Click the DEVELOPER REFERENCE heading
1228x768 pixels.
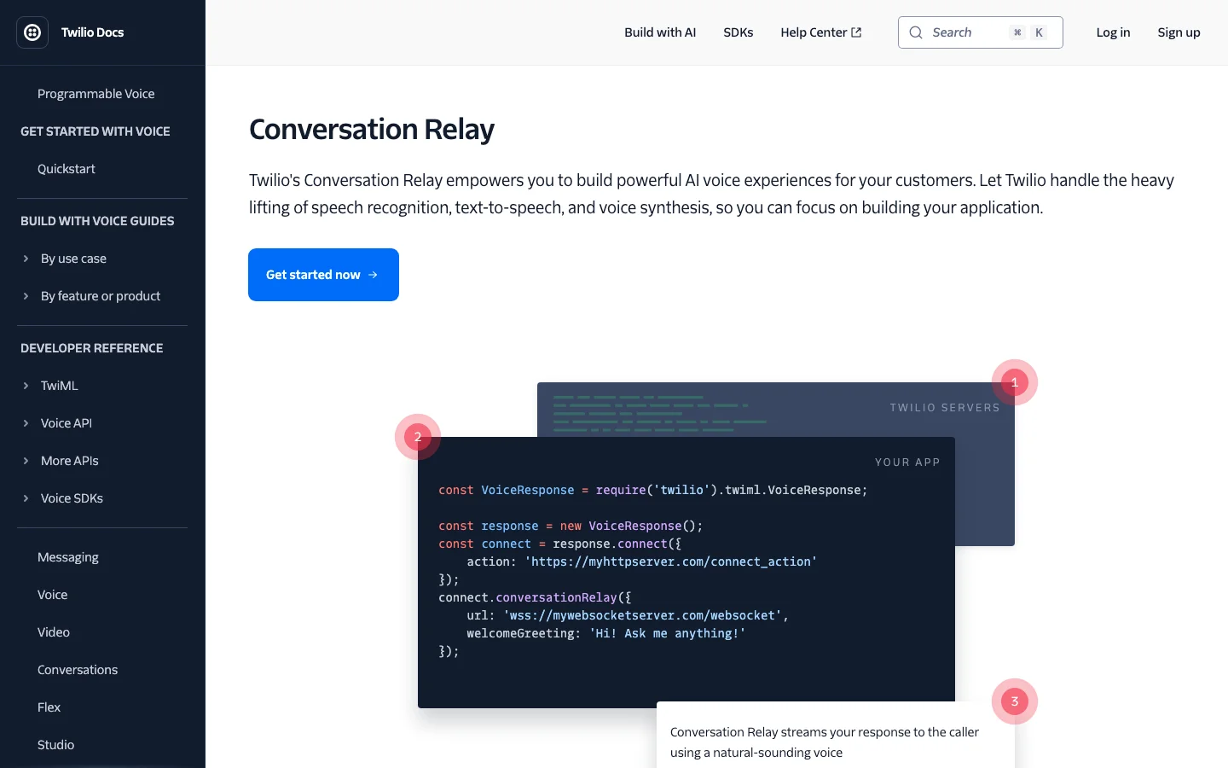[92, 348]
